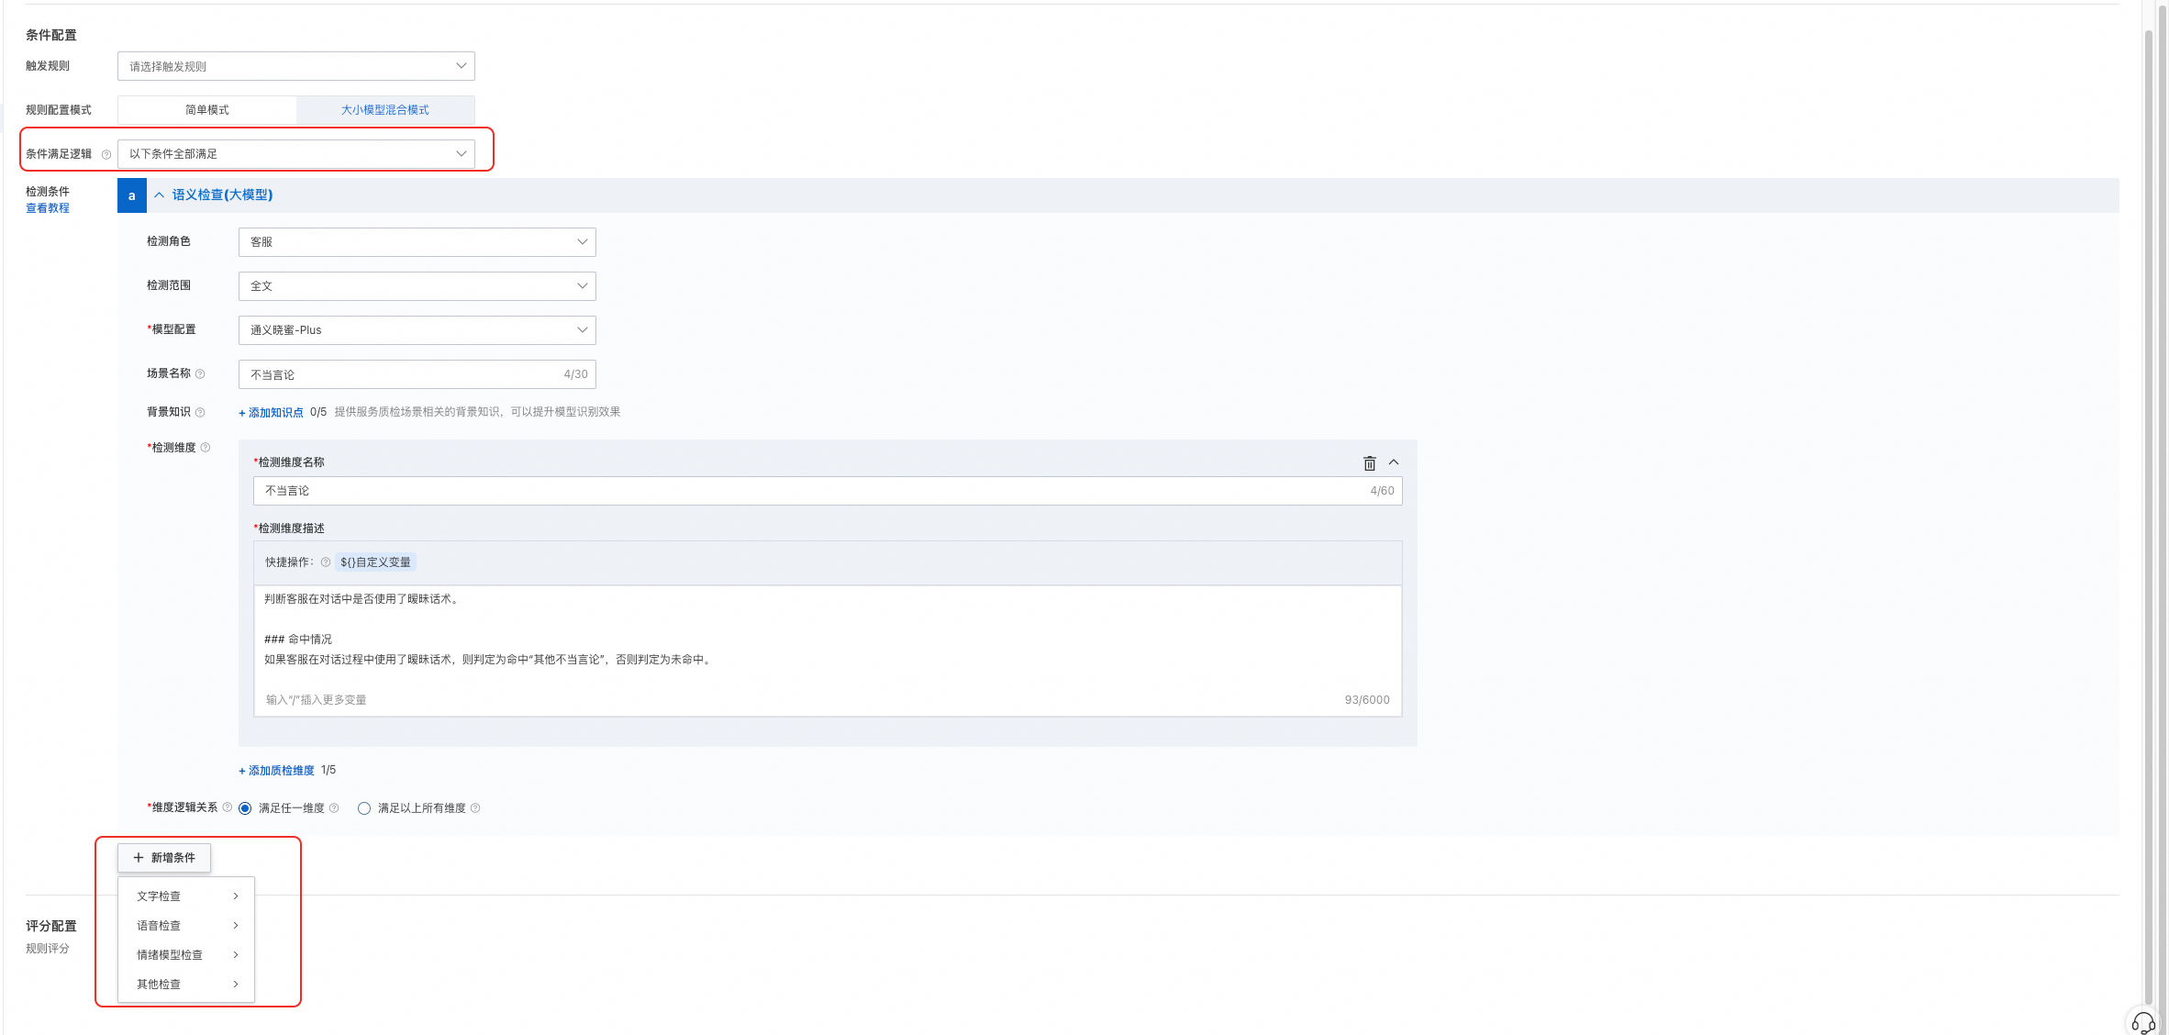Click help icon next to 条件满足逻辑
This screenshot has width=2169, height=1035.
[106, 154]
